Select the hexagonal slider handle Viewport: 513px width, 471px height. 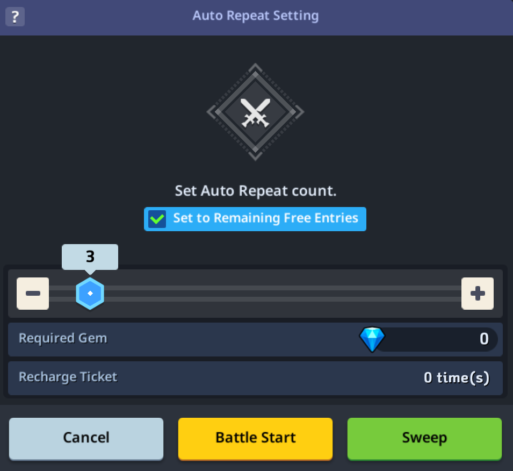coord(90,294)
